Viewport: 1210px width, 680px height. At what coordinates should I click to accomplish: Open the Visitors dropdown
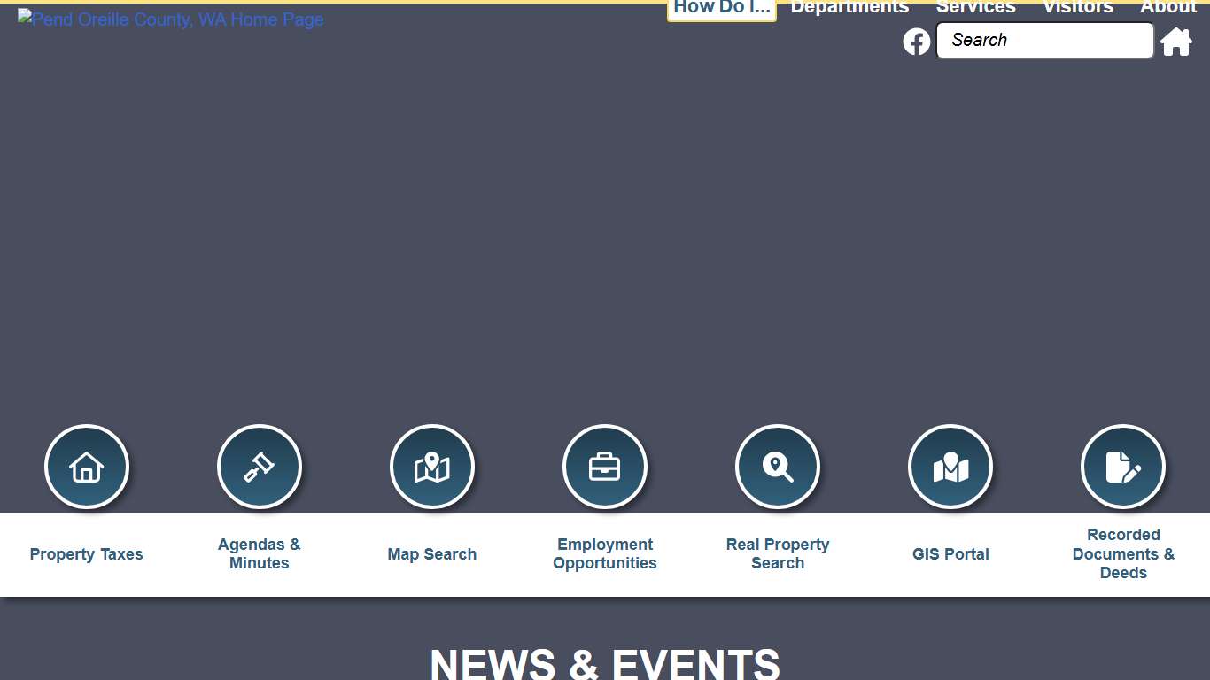1077,7
